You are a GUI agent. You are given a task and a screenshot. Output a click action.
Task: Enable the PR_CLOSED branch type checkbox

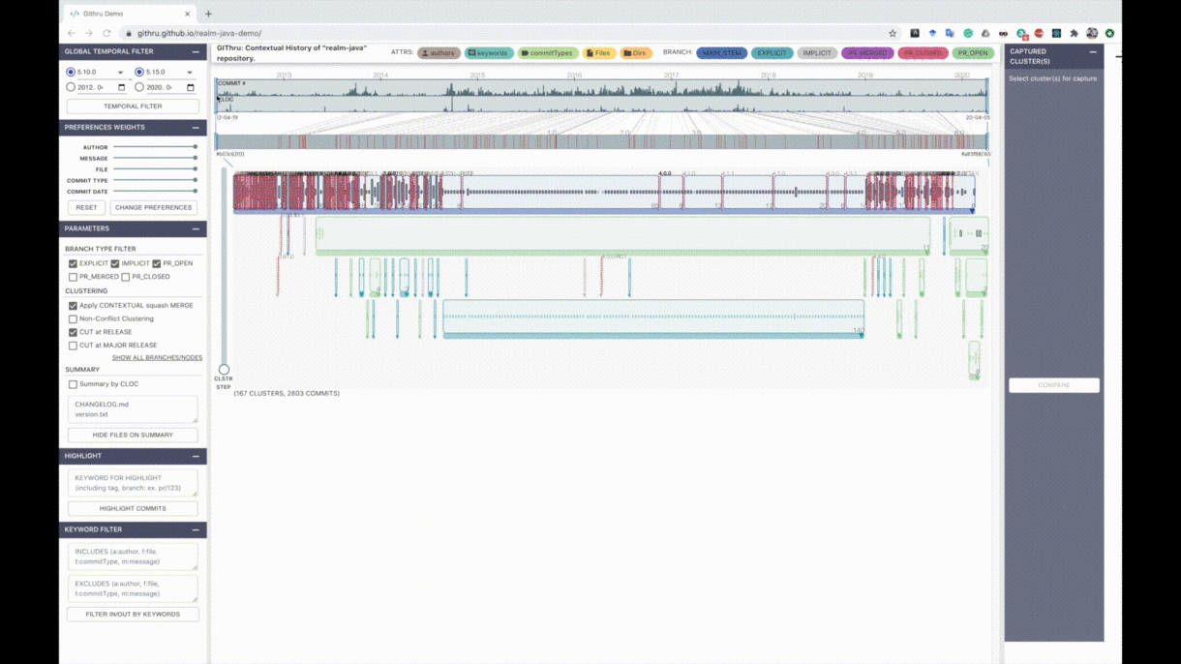tap(126, 277)
